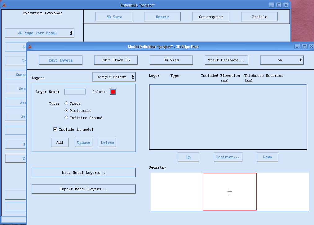The width and height of the screenshot is (314, 225).
Task: Maximize the Ensemble "project" window
Action: [279, 5]
